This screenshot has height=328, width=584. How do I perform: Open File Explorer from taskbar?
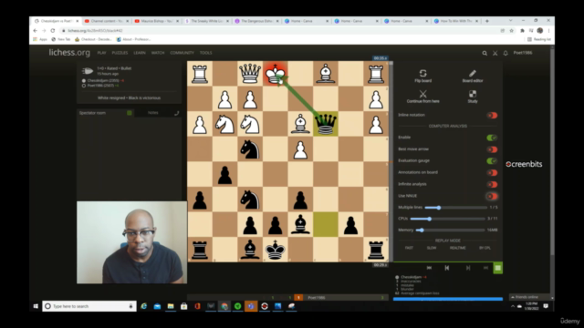pyautogui.click(x=171, y=306)
